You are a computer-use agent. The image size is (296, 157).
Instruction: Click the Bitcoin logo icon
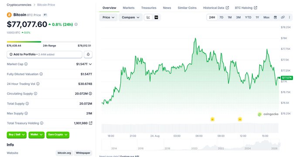click(9, 15)
